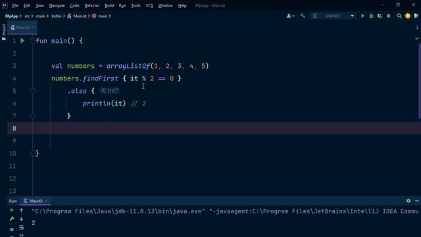
Task: Click the Build project hammer icon
Action: (303, 16)
